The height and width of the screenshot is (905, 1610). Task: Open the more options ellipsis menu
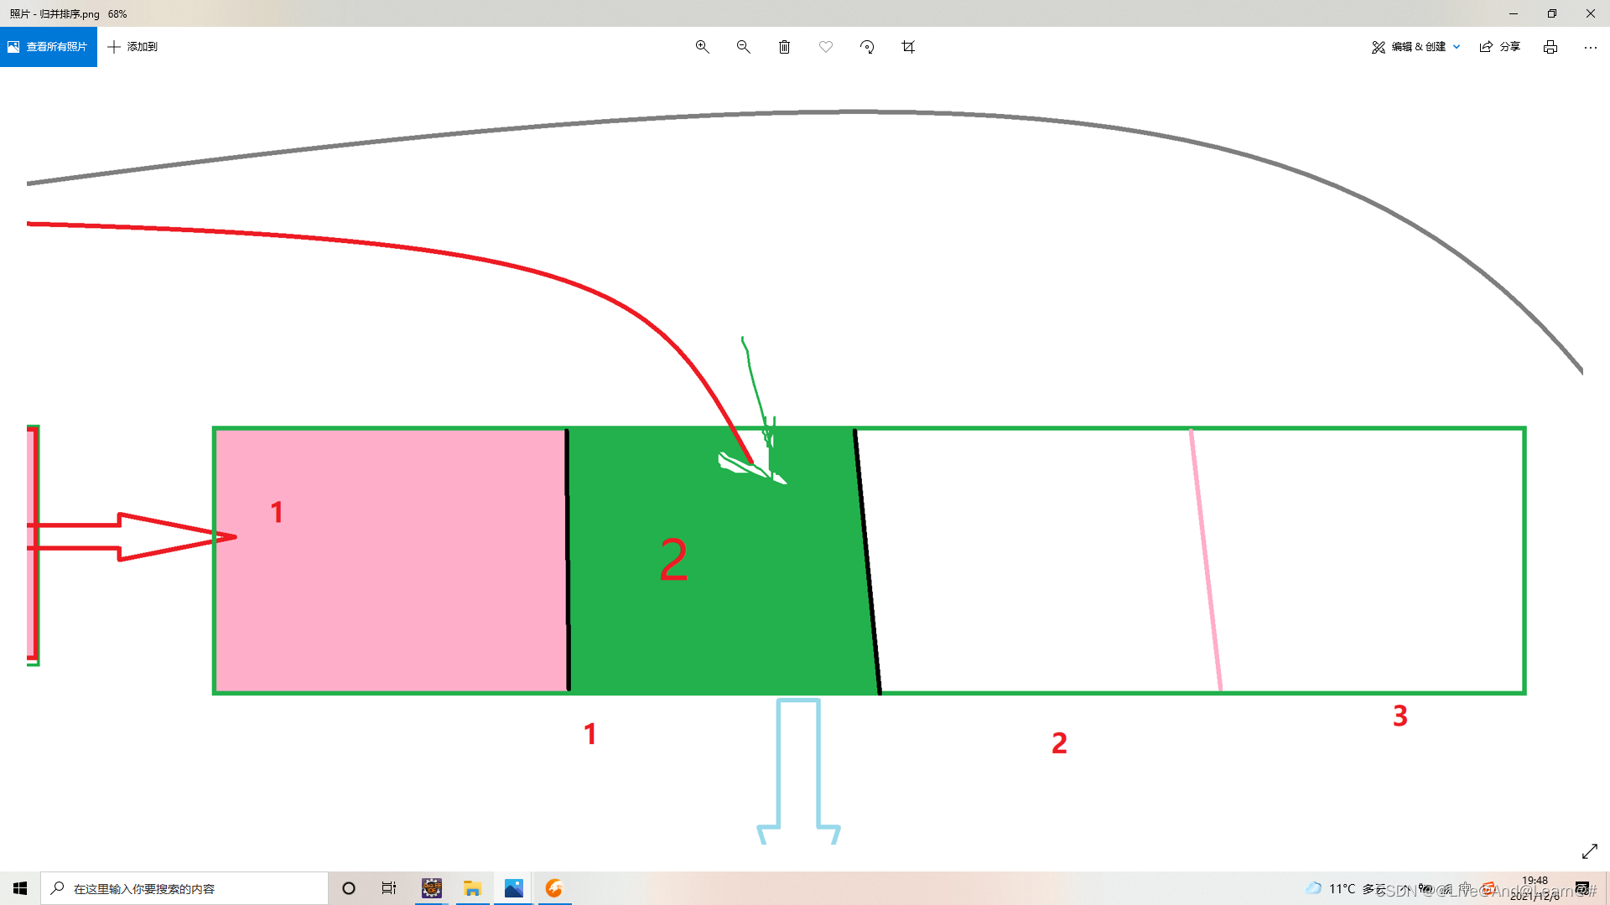(1590, 47)
